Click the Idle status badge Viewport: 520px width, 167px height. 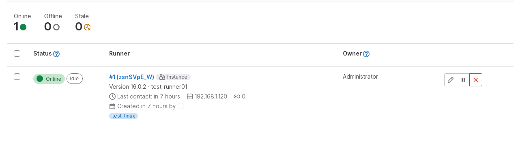coord(75,79)
